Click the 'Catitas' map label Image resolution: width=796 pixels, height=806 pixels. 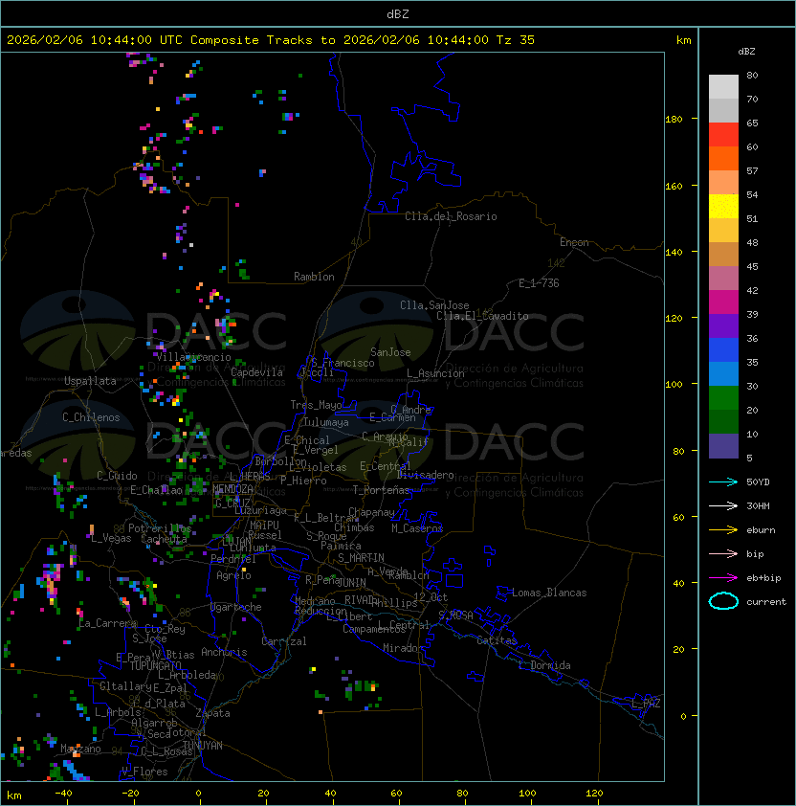tap(497, 640)
